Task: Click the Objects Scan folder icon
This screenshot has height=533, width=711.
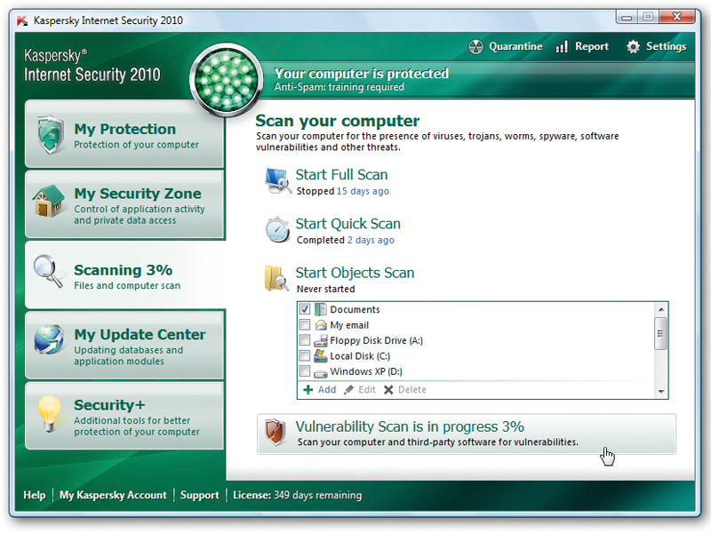Action: (276, 278)
